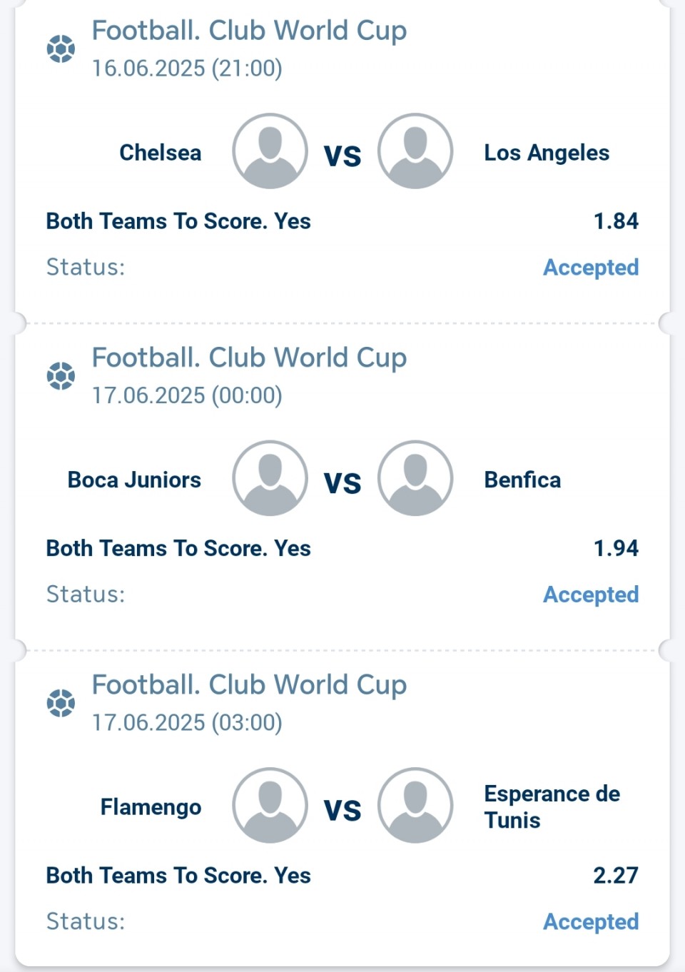Open the Accepted status for Boca Juniors bet
This screenshot has height=972, width=685.
pos(591,594)
